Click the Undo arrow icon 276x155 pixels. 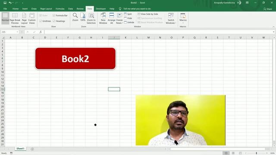coord(10,3)
